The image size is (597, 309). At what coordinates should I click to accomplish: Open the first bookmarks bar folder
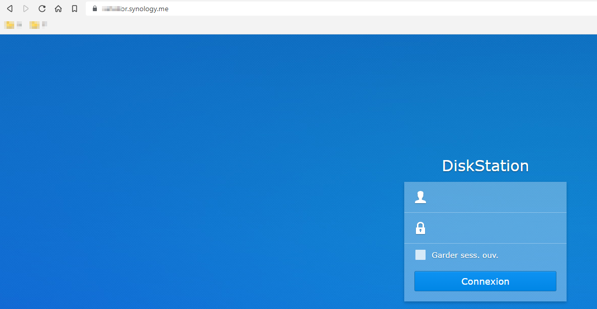[13, 25]
